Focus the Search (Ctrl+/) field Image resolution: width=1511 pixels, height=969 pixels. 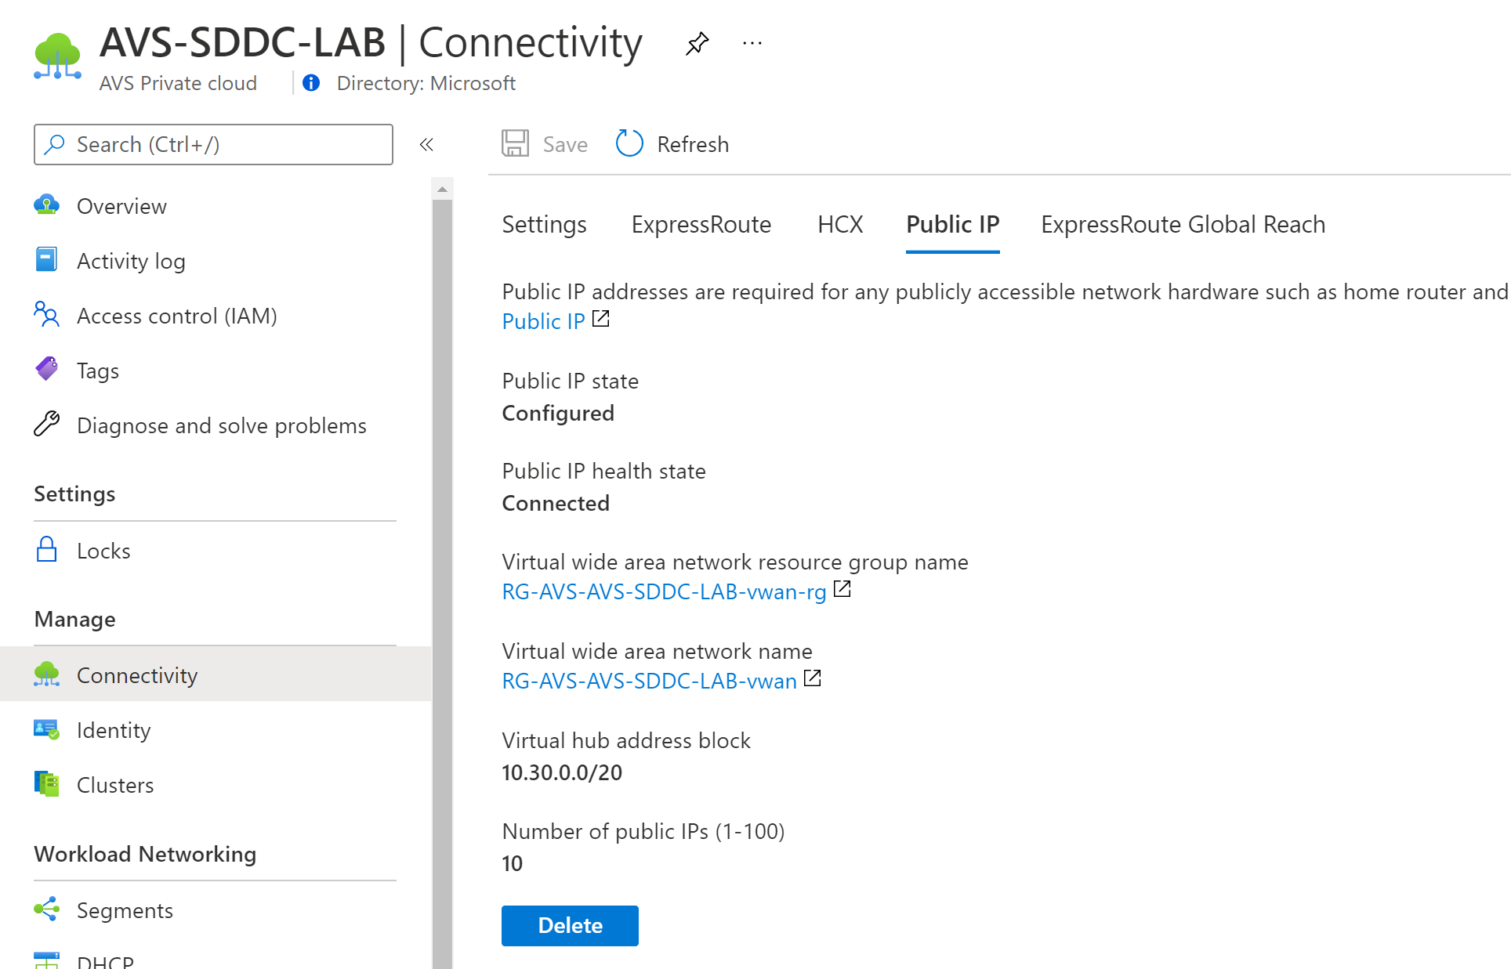(213, 144)
